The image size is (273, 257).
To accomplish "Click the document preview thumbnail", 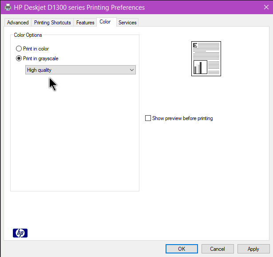I will coord(206,59).
